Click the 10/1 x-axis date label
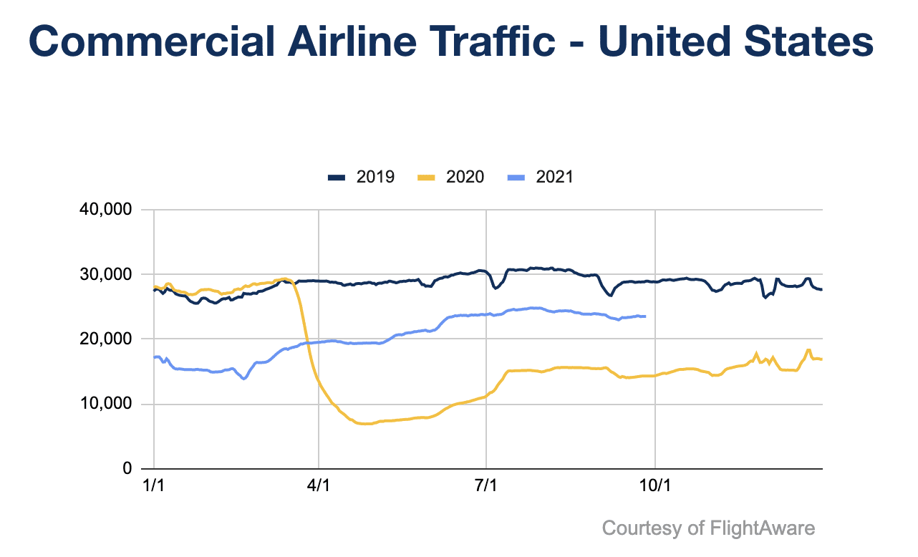Image resolution: width=918 pixels, height=557 pixels. [656, 484]
